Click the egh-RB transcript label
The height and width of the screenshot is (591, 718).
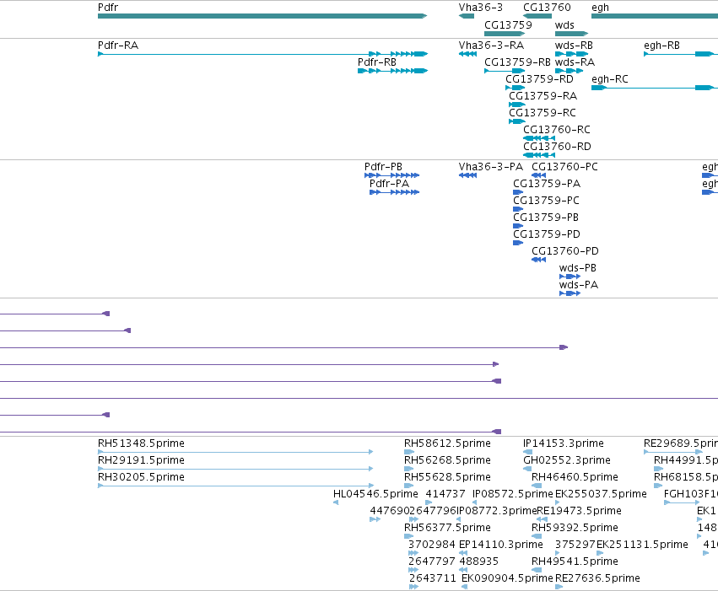661,46
